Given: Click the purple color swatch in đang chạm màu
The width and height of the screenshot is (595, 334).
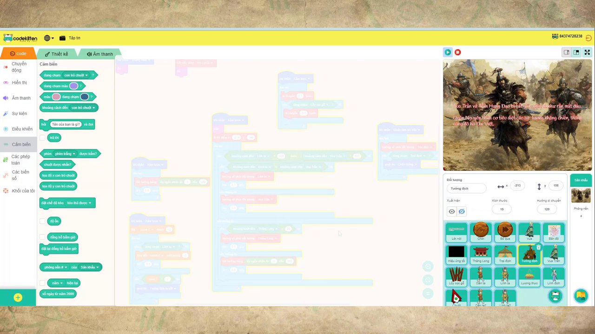Looking at the screenshot, I should [x=73, y=86].
